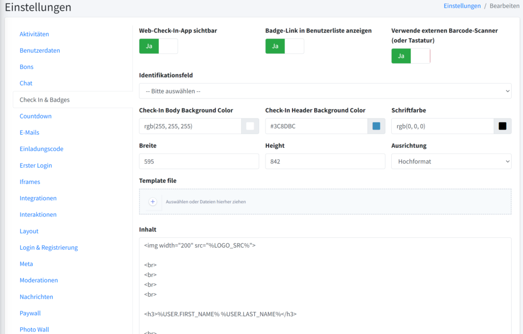
Task: Focus the Height input field
Action: (x=325, y=161)
